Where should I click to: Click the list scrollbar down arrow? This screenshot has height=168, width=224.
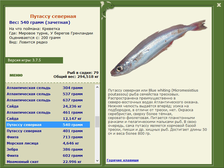(x=97, y=160)
